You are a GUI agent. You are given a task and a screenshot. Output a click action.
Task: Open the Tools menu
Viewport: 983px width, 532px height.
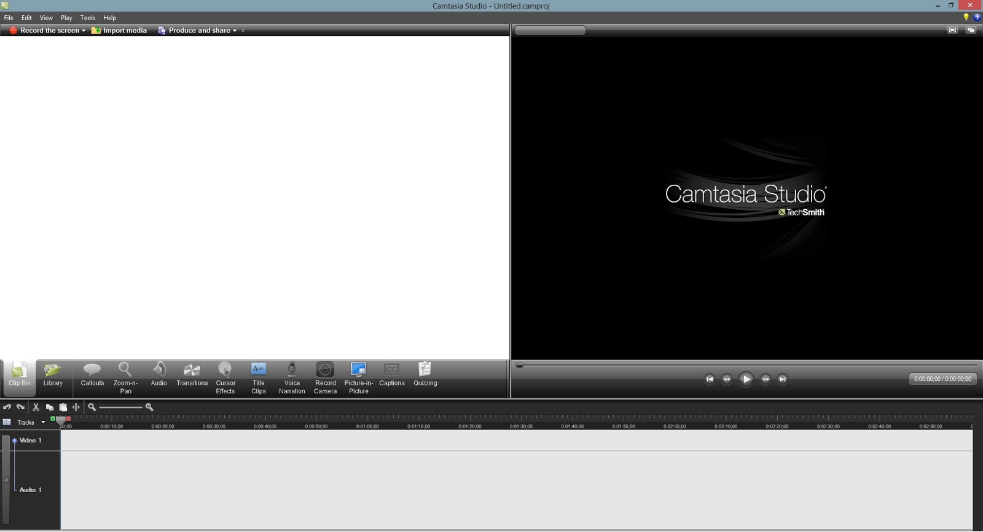tap(88, 18)
